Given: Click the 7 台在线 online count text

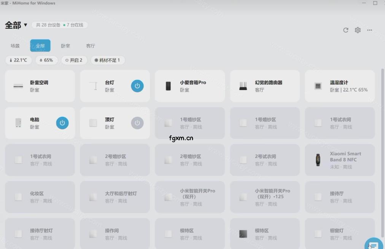Looking at the screenshot, I should pos(75,25).
